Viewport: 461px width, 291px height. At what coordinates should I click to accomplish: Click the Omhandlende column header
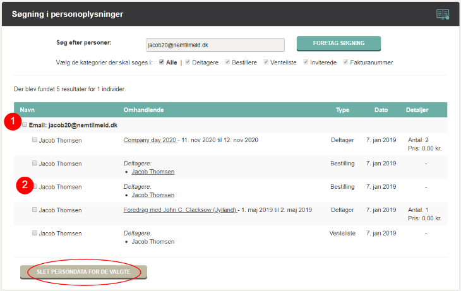click(143, 110)
